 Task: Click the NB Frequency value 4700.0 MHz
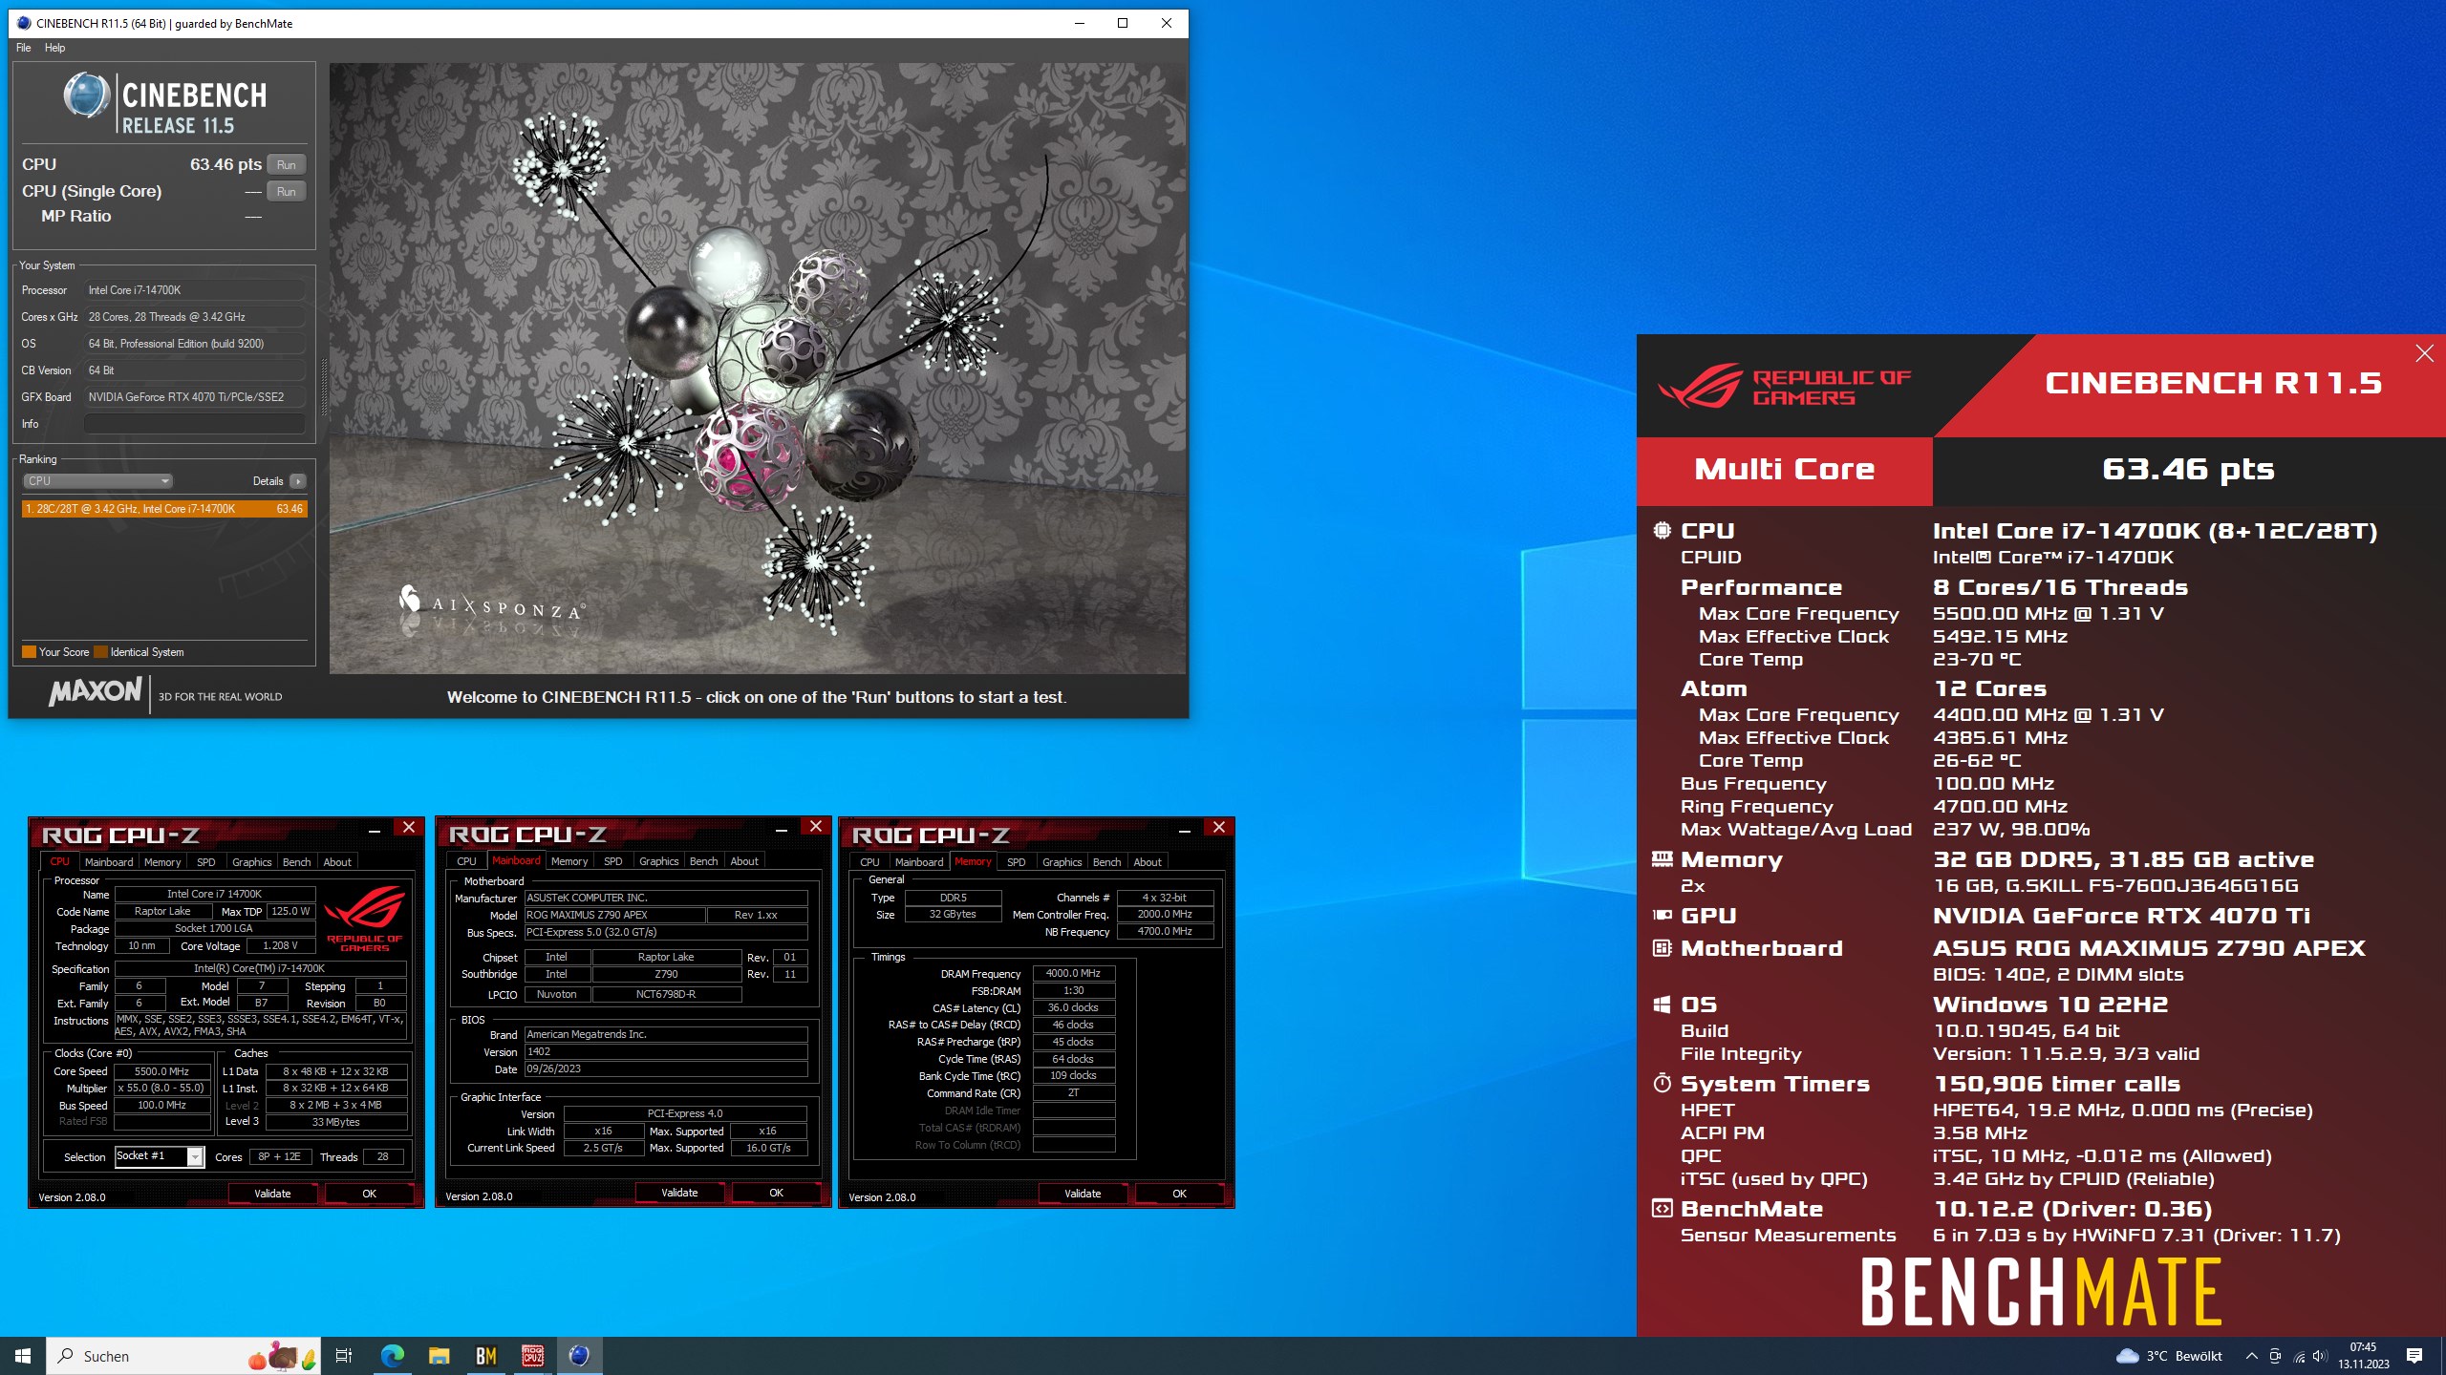point(1165,932)
